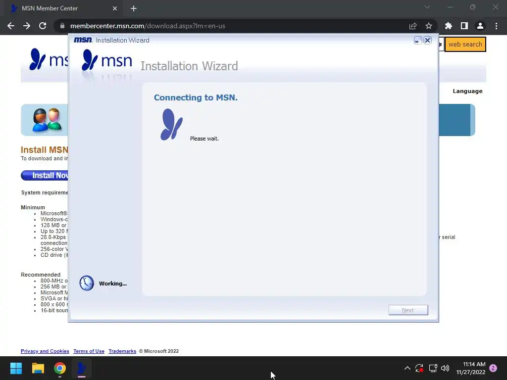Click the butterfly icon beside Please wait
The image size is (507, 380).
click(x=172, y=124)
